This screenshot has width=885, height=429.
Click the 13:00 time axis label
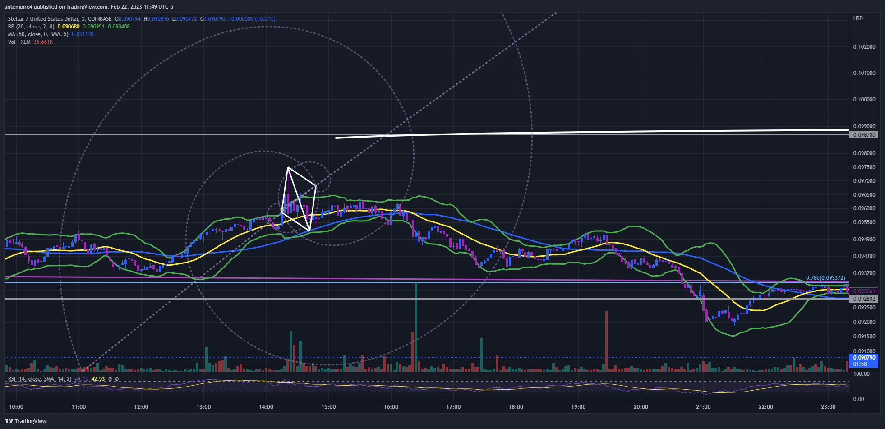[x=203, y=407]
